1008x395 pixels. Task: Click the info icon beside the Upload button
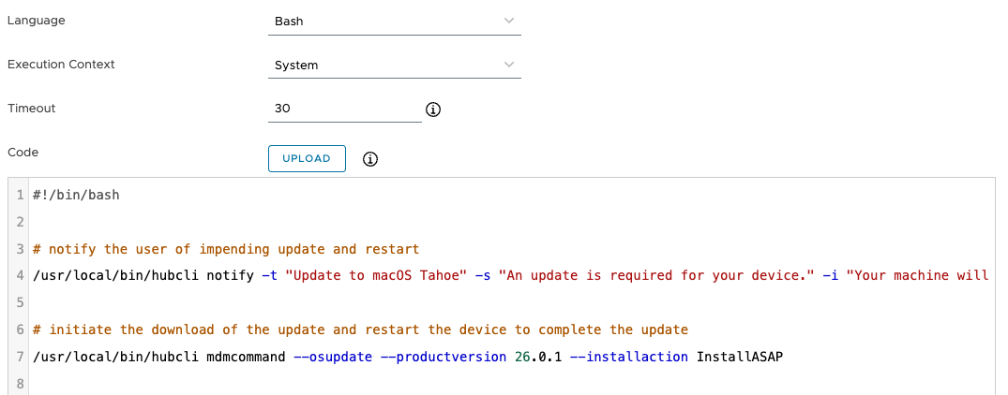pyautogui.click(x=370, y=159)
